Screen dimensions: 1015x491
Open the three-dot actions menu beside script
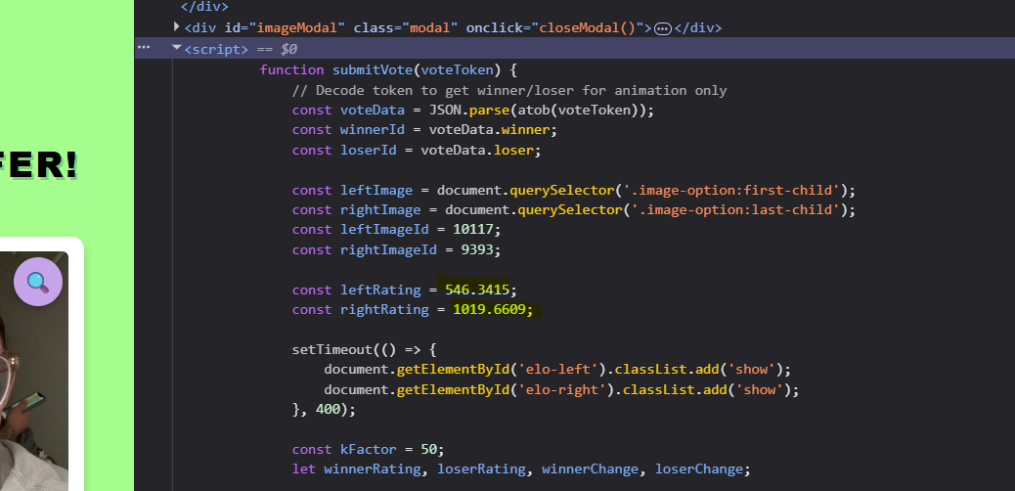click(144, 48)
